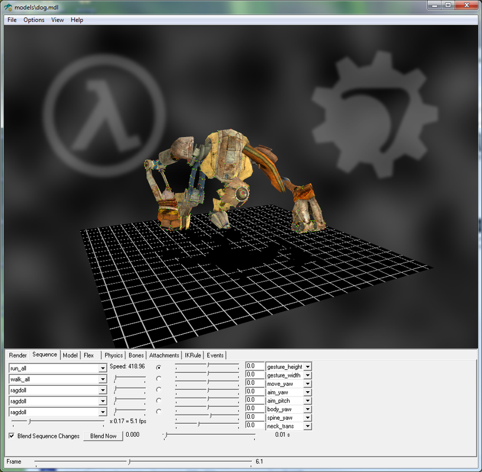
Task: Open the aim_yaw parameter dropdown
Action: pyautogui.click(x=308, y=392)
